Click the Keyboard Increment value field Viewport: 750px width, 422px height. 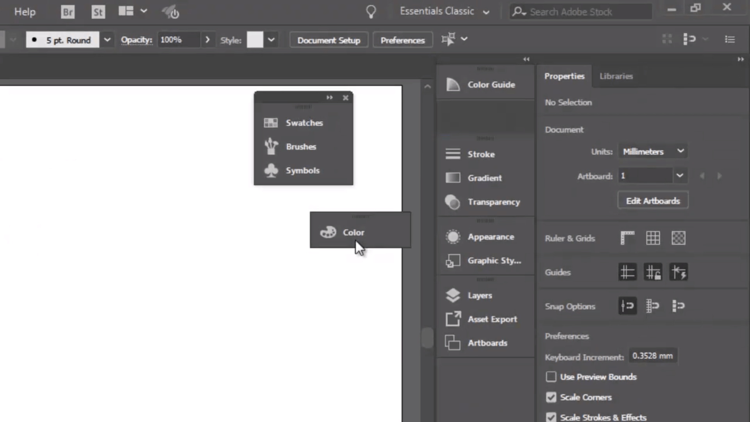coord(653,356)
